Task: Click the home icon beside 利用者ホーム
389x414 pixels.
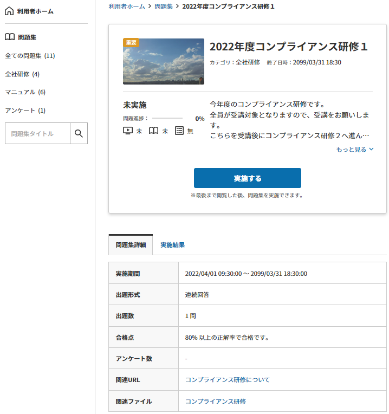Action: 9,11
